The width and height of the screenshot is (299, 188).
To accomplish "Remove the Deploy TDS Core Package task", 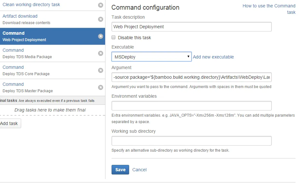I will point(101,70).
